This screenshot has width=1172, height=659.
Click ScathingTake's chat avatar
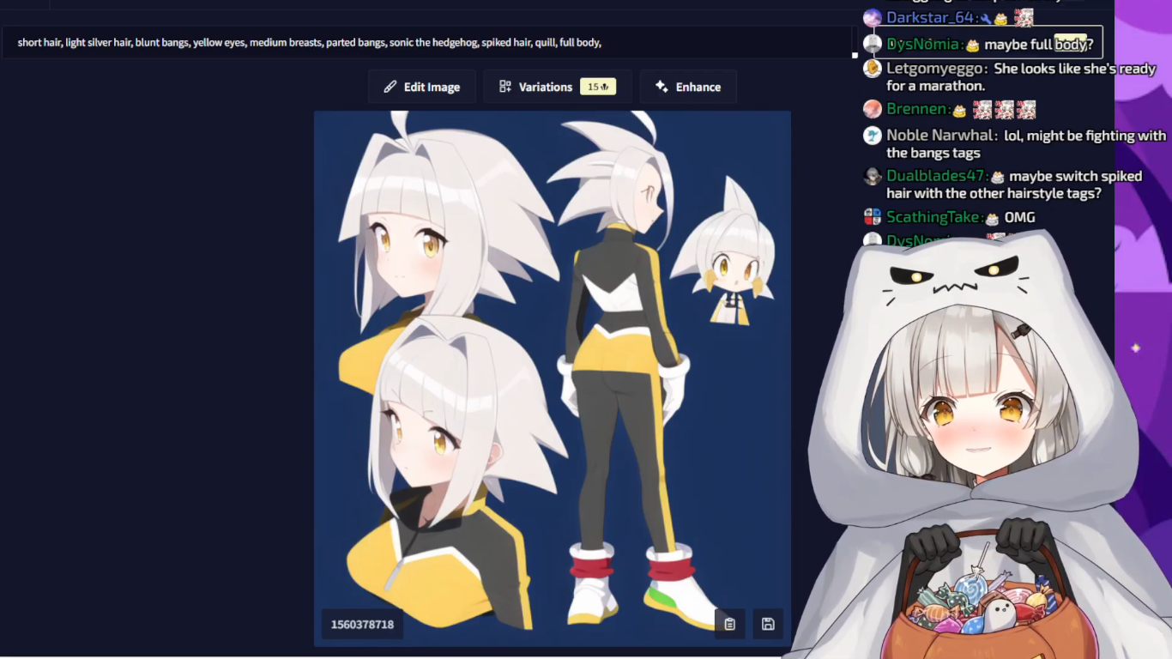[873, 217]
